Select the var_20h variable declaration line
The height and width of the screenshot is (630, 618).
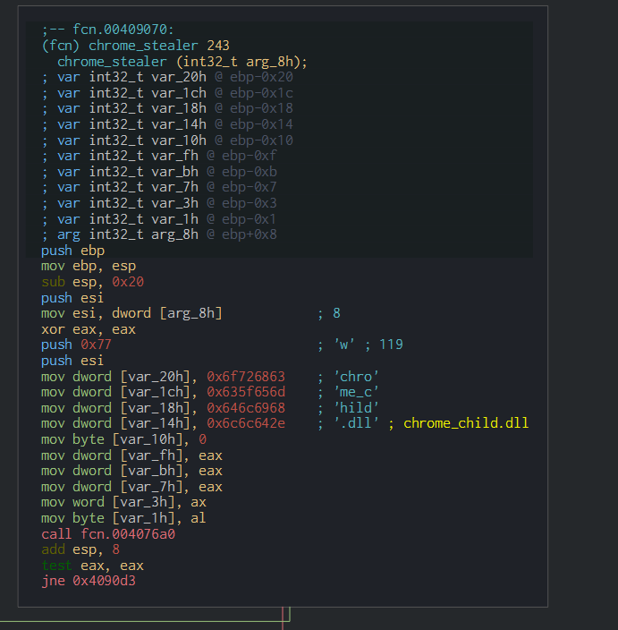coord(167,77)
